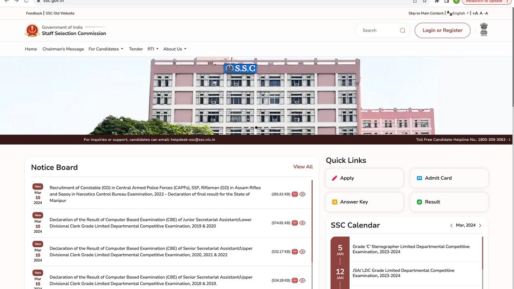This screenshot has height=289, width=514.
Task: Open the Admit Card quick link
Action: [x=449, y=178]
